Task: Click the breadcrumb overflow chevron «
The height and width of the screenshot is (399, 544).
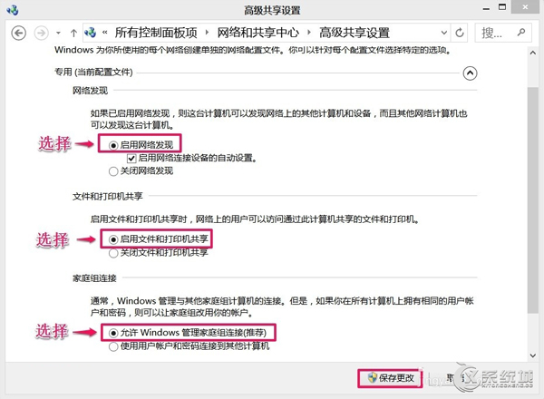Action: click(x=105, y=33)
